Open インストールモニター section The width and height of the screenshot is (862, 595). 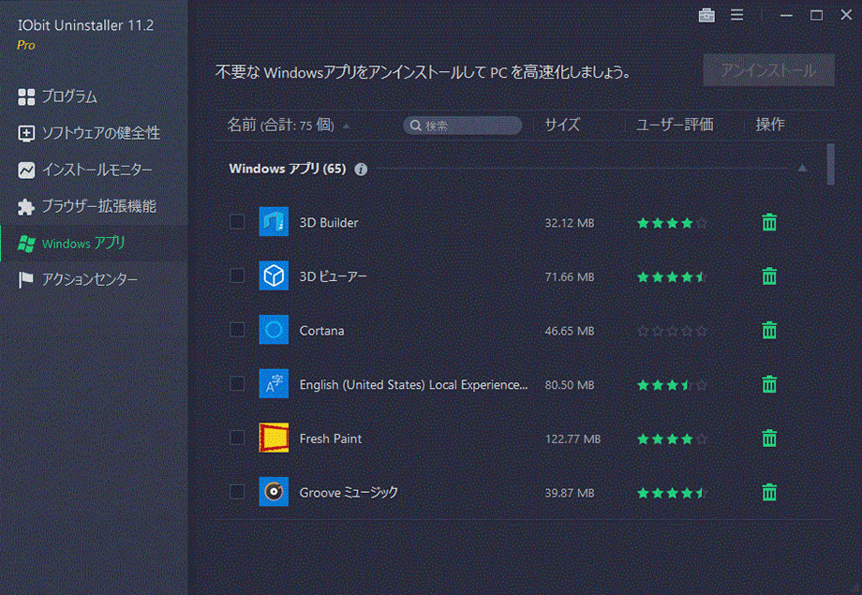click(x=97, y=170)
